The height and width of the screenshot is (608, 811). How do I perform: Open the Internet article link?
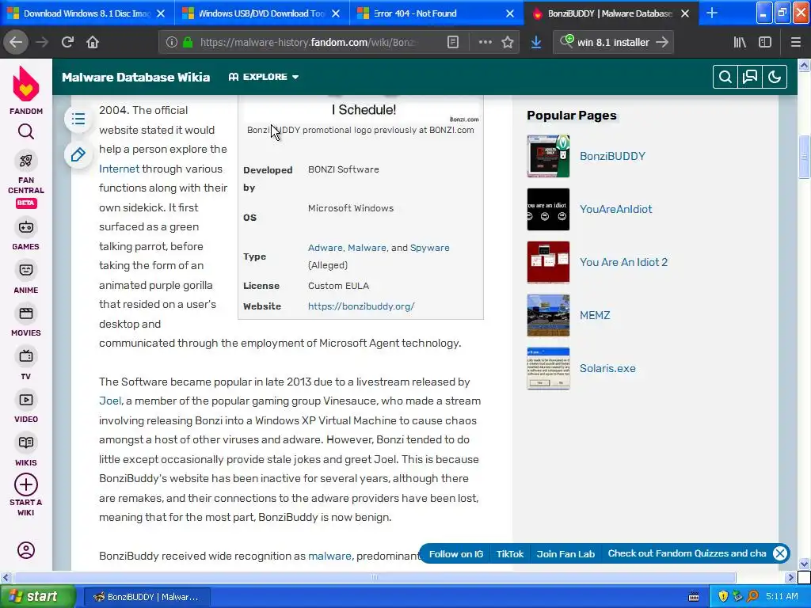coord(119,169)
